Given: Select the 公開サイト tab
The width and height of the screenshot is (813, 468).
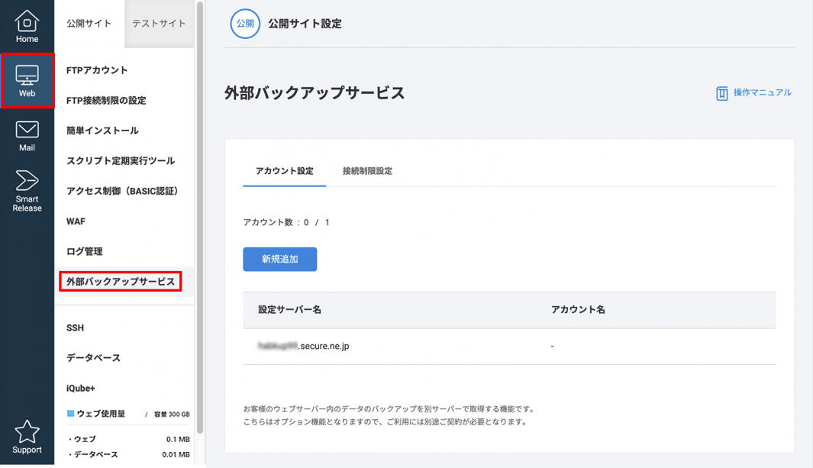Looking at the screenshot, I should 89,24.
